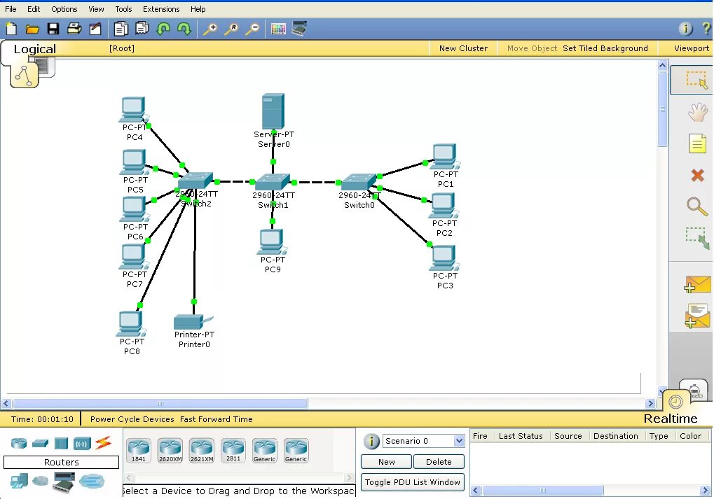714x499 pixels.
Task: Pick the 1841 router model
Action: tap(138, 449)
